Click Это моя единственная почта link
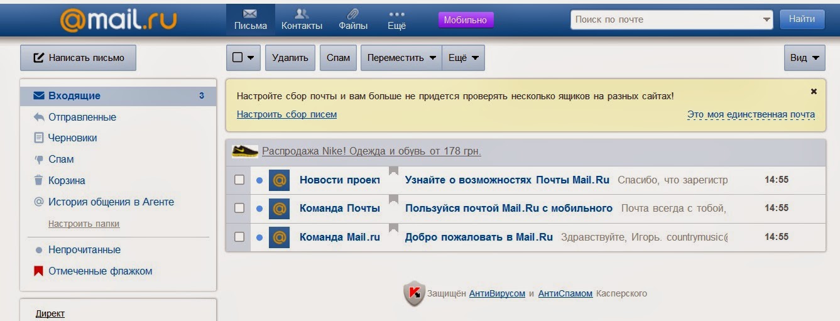Screen dimensions: 840x321 tap(751, 115)
